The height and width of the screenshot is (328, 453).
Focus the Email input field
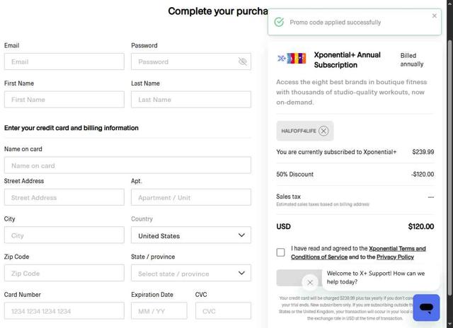click(64, 61)
